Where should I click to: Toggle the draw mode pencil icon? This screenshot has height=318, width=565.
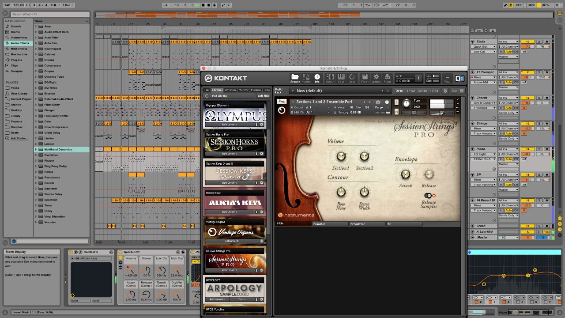(505, 5)
